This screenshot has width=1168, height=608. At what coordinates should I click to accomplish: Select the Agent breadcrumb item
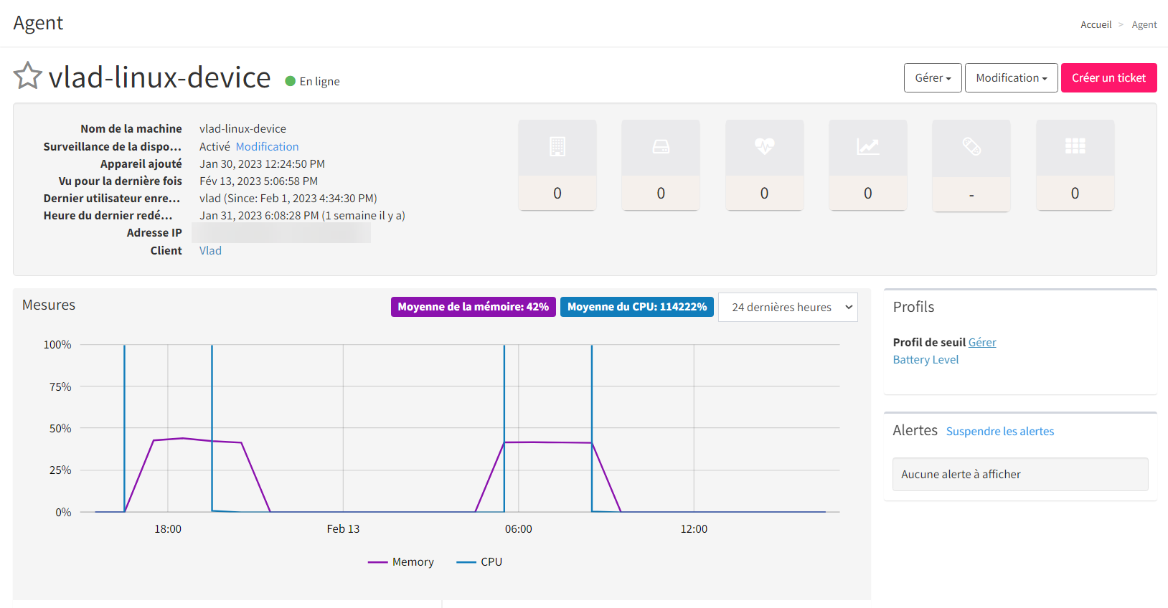pos(1144,24)
